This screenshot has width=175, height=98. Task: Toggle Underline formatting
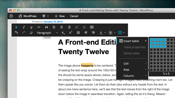(31, 27)
